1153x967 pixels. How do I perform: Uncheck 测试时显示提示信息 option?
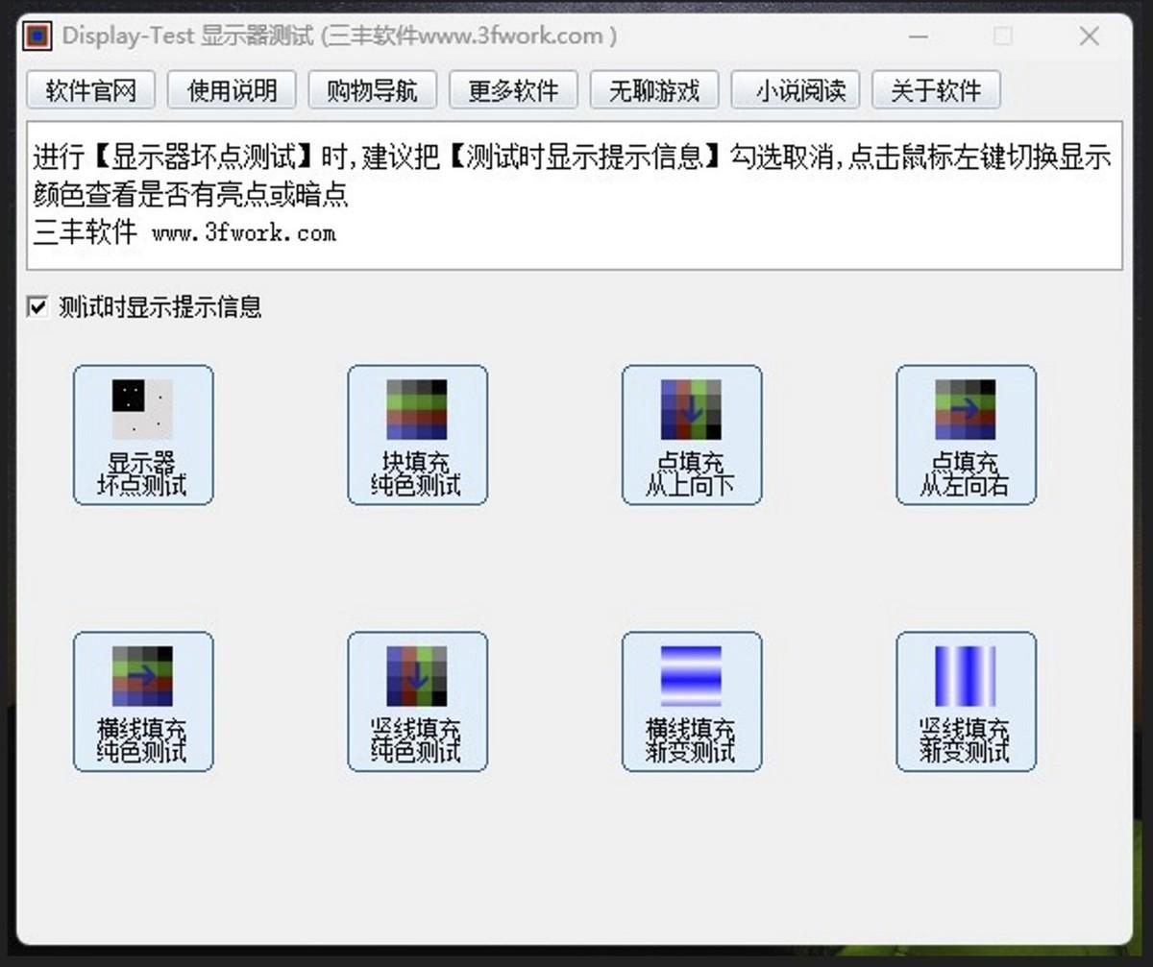pos(37,307)
